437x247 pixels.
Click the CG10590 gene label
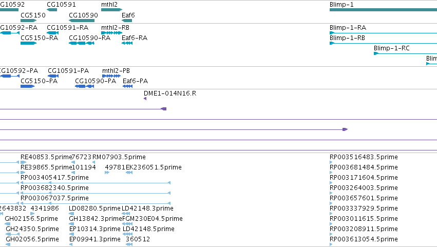pyautogui.click(x=83, y=15)
